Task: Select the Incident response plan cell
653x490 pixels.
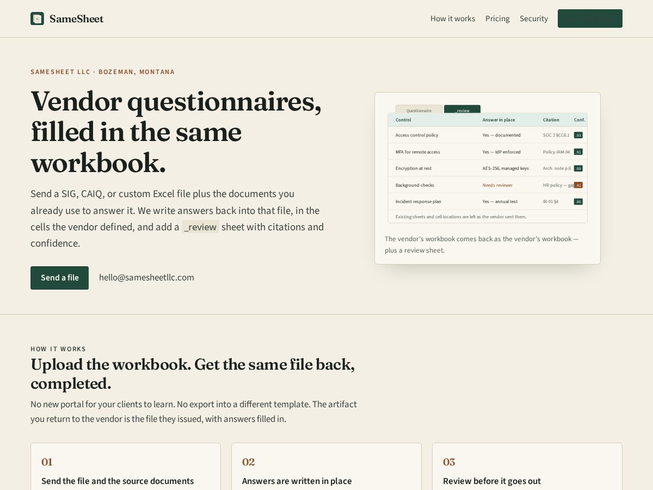Action: click(x=418, y=201)
